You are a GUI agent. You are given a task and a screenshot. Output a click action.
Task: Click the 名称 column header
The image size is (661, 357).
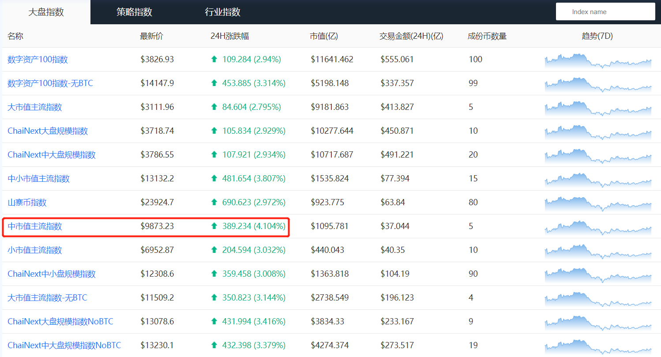point(15,36)
